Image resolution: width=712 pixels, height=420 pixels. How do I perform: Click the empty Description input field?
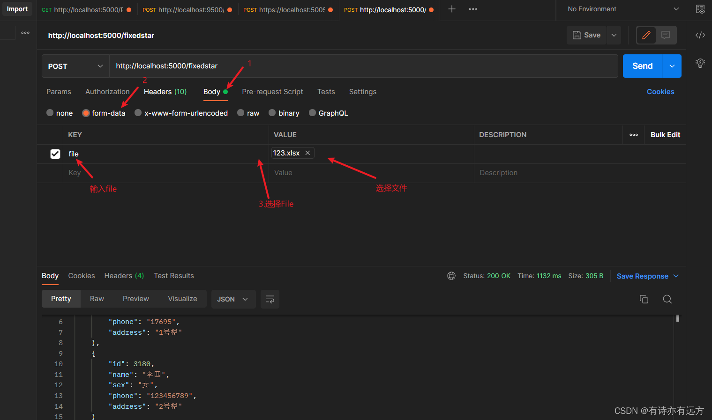pyautogui.click(x=580, y=173)
